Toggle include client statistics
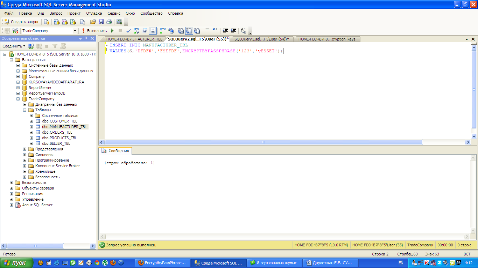 pyautogui.click(x=171, y=31)
